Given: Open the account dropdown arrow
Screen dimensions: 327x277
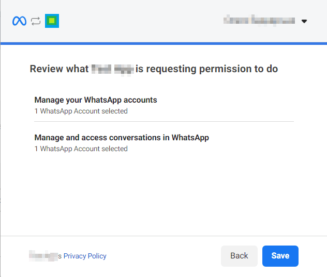Looking at the screenshot, I should pos(304,21).
